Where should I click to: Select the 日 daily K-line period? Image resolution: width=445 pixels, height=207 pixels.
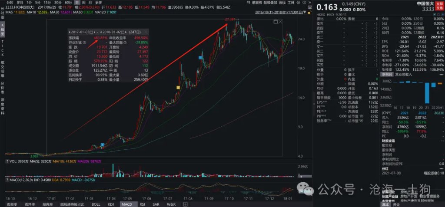pos(77,2)
